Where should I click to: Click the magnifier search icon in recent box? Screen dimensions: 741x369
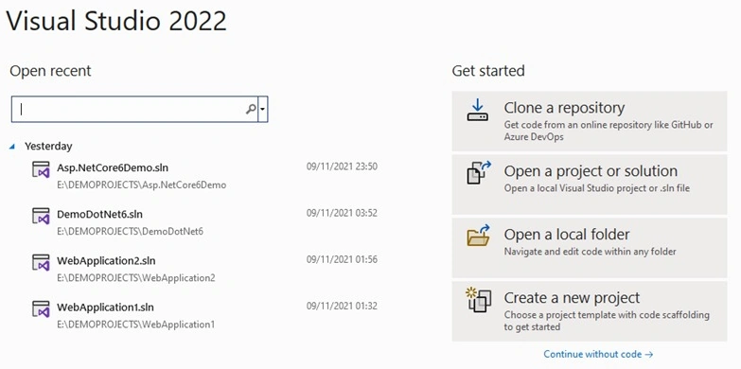pos(251,109)
